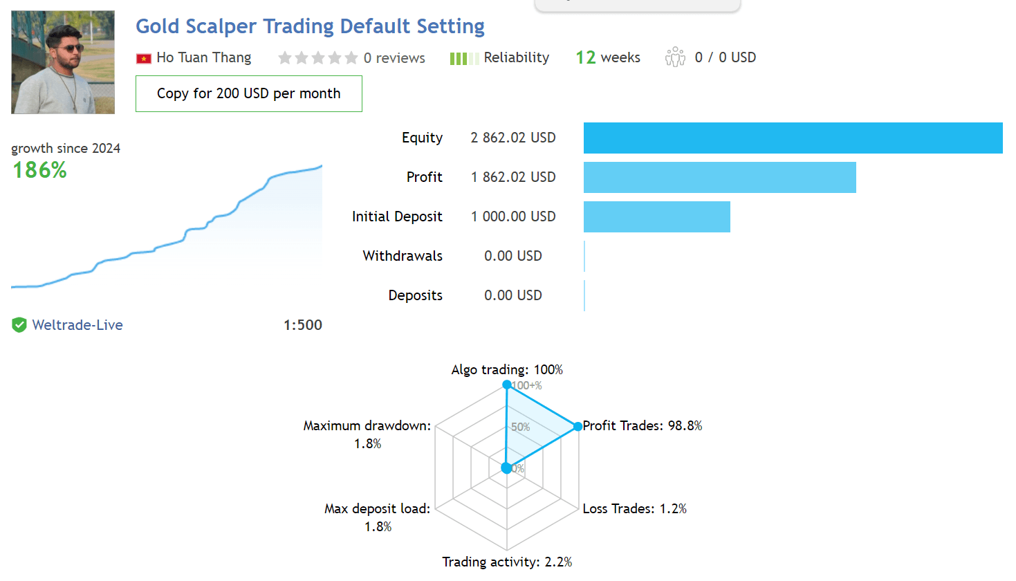Screen dimensions: 1016x581
Task: Click the Profit Trades radar point
Action: pos(578,427)
